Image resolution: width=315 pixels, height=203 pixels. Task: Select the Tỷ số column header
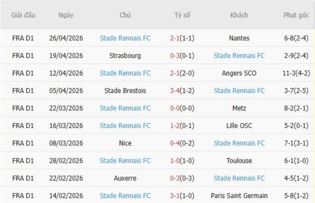[182, 15]
